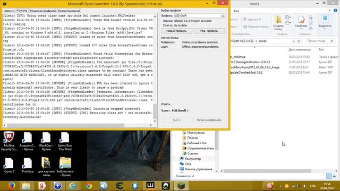Open the W app in the taskbar
This screenshot has width=340, height=191.
[x=150, y=186]
